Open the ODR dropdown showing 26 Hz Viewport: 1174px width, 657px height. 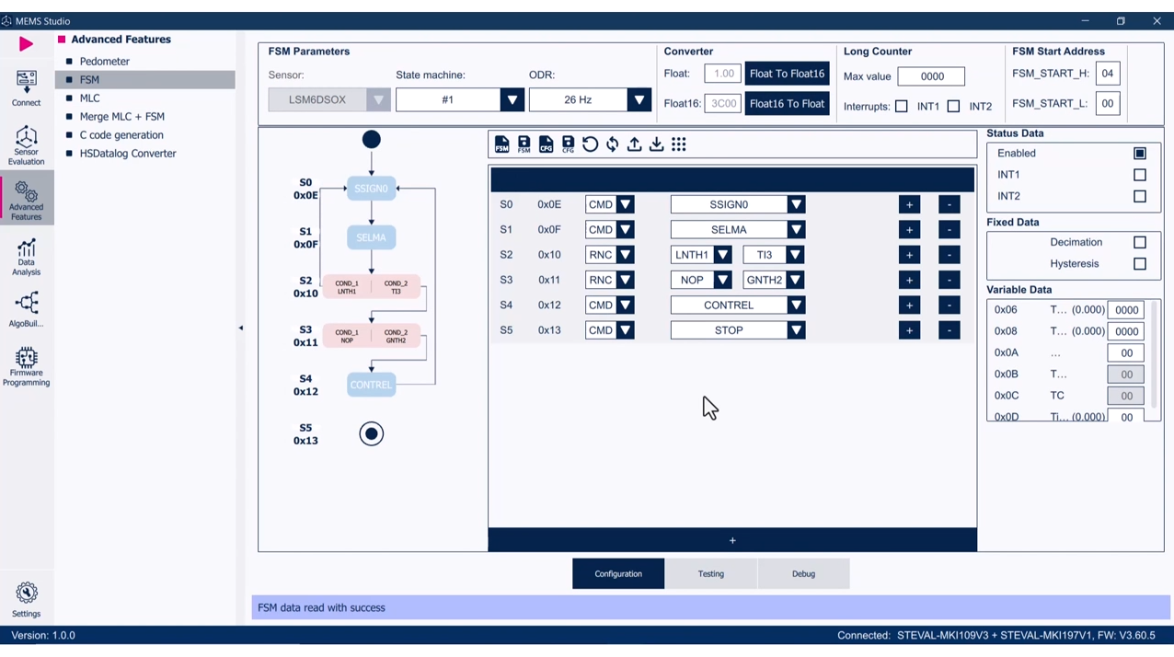(x=639, y=99)
